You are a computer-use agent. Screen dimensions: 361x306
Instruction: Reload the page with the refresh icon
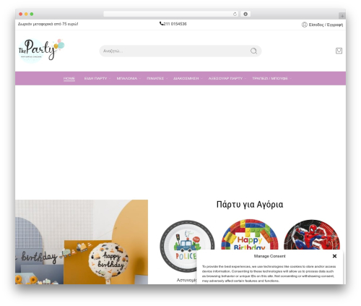(235, 14)
